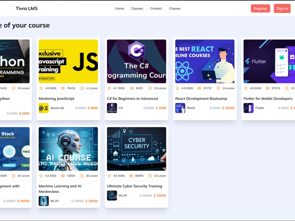This screenshot has width=295, height=221.
Task: Click the play lesson icon next to 11 Lesion
Action: coord(82,88)
